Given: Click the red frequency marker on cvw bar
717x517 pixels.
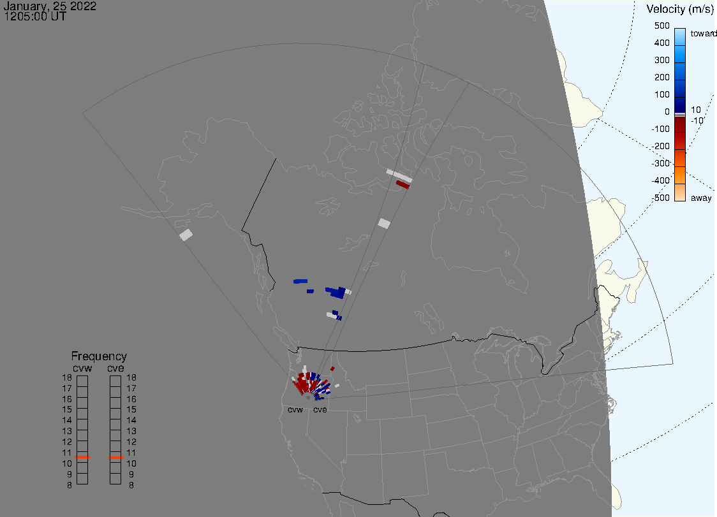Looking at the screenshot, I should pos(82,457).
